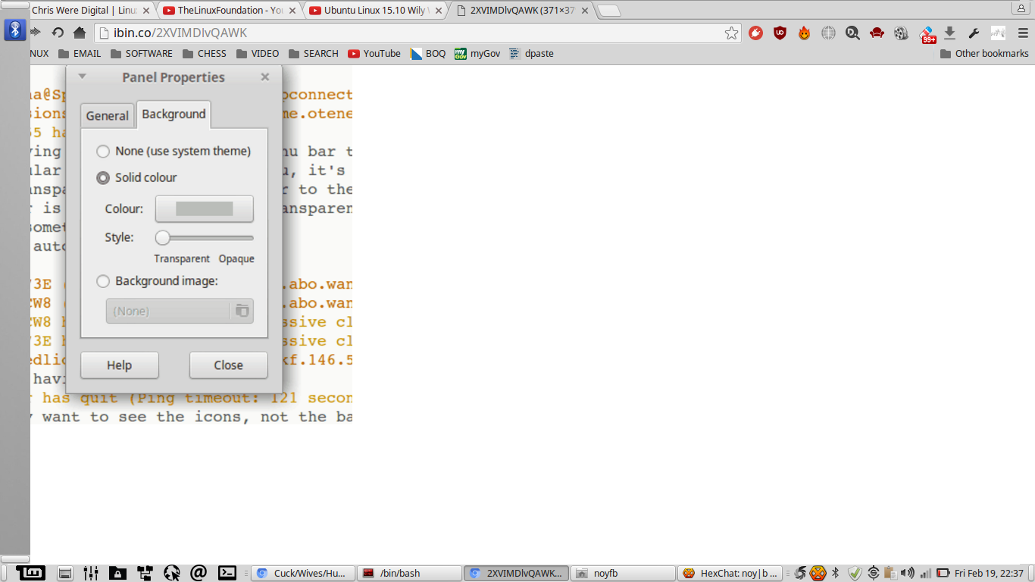Screen dimensions: 1035x582
Task: Open clock showing Fri Feb 19, 22:37
Action: pos(989,574)
